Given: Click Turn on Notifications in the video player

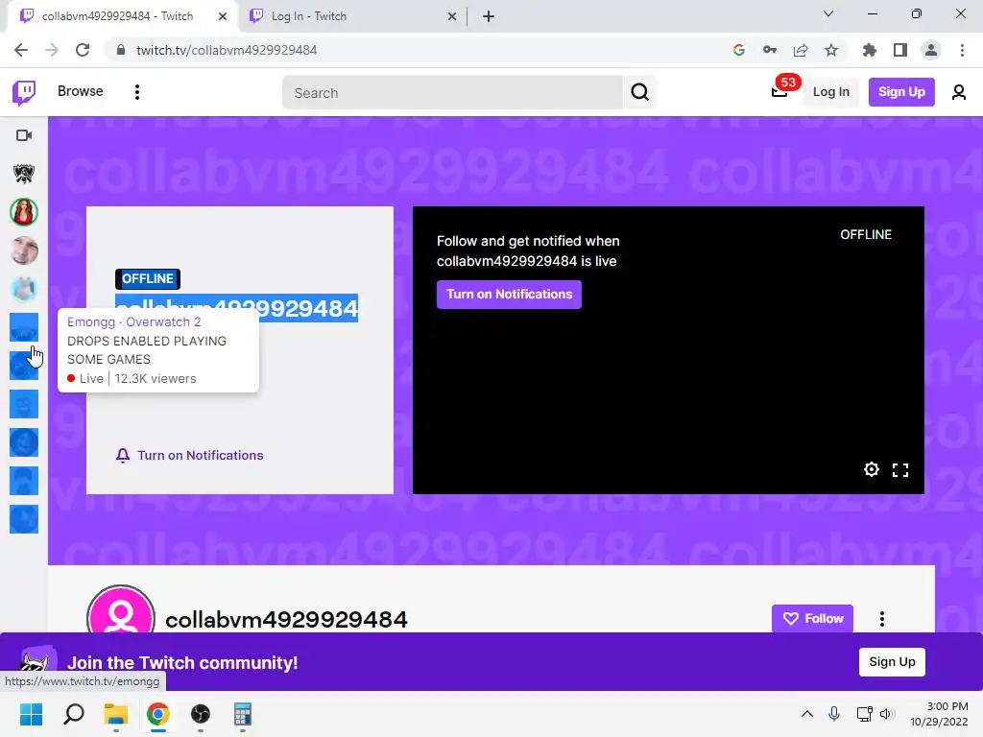Looking at the screenshot, I should pos(509,295).
